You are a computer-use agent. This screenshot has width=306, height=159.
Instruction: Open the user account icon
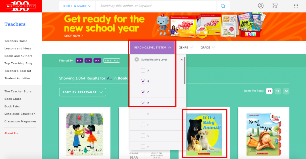click(x=261, y=6)
